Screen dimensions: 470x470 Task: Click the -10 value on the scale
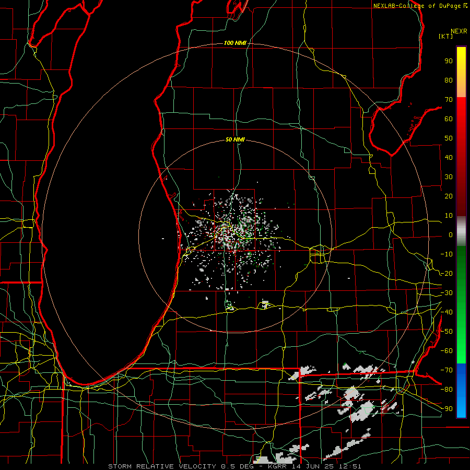click(x=446, y=254)
